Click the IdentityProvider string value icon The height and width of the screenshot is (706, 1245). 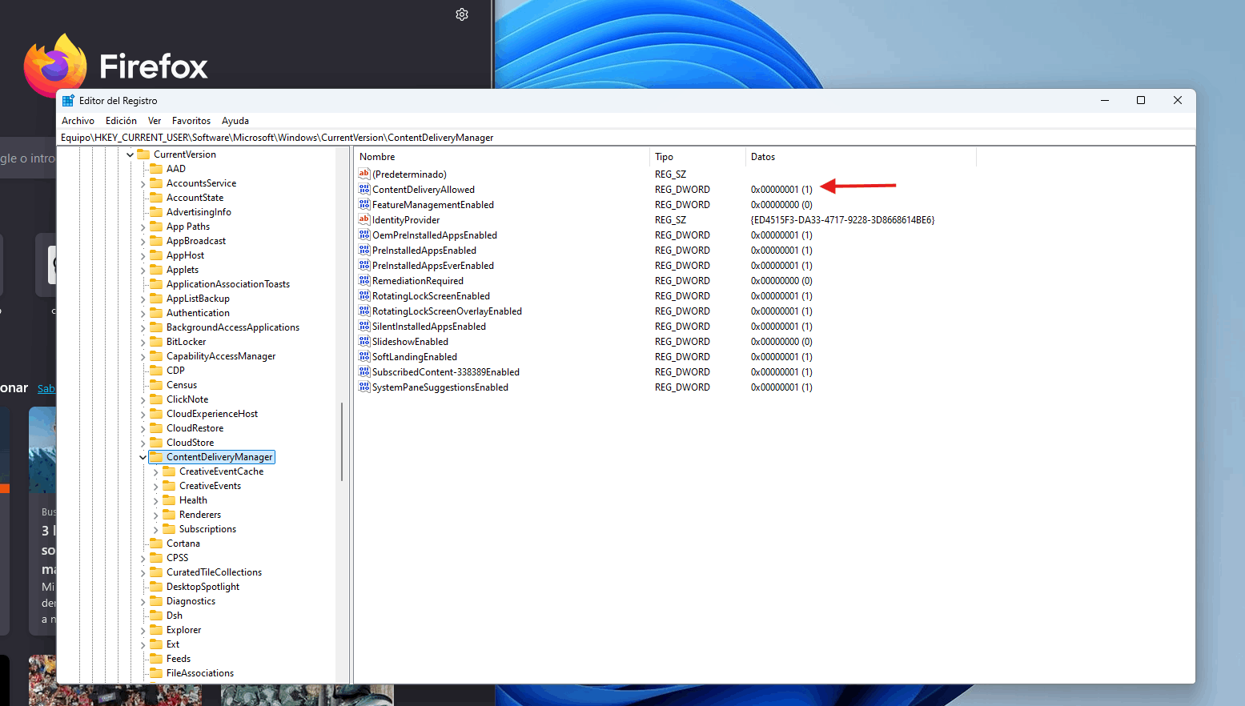point(364,219)
